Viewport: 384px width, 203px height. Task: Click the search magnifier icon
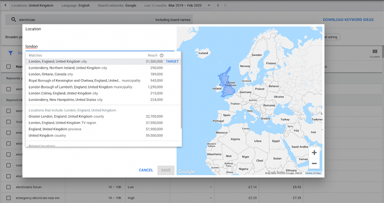point(14,20)
